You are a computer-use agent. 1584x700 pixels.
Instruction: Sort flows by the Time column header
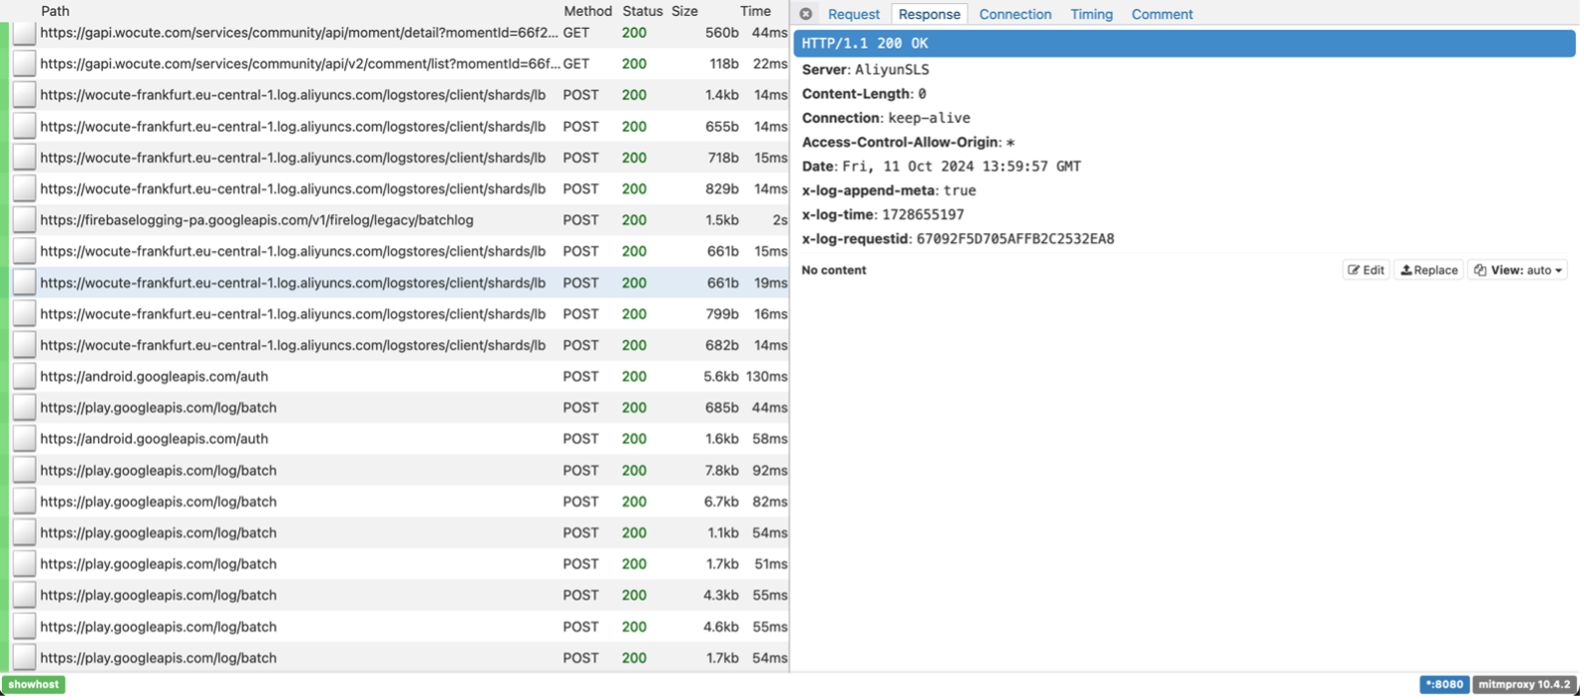[x=755, y=11]
